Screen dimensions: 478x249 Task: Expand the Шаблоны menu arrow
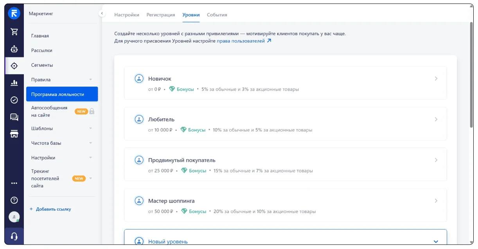[91, 128]
